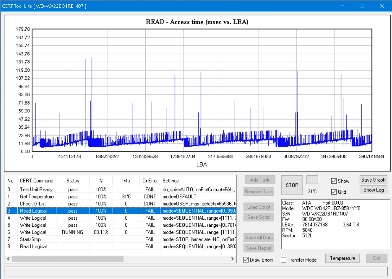Viewport: 392px width, 279px height.
Task: Click the OnError column header
Action: 150,181
